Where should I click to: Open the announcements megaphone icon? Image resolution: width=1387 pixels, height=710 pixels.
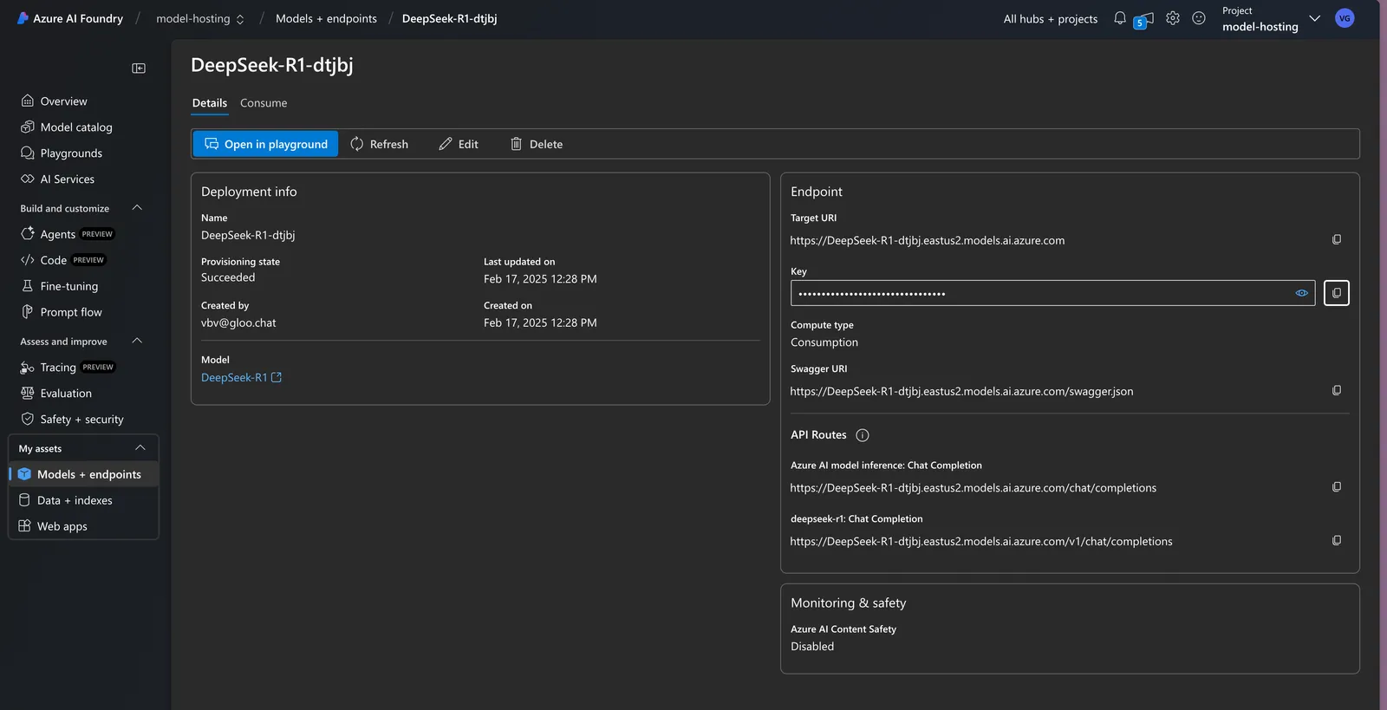point(1144,19)
